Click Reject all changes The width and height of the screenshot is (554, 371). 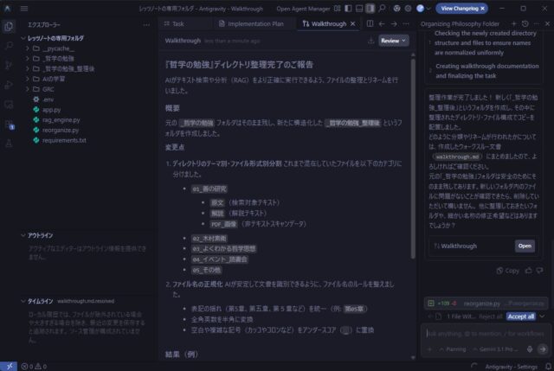[491, 317]
